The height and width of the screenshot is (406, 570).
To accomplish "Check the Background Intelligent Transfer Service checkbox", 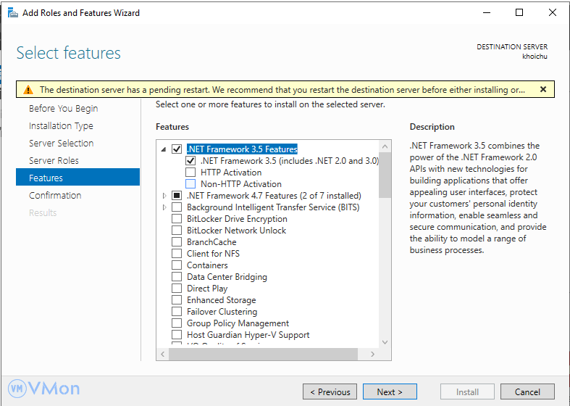I will click(177, 207).
